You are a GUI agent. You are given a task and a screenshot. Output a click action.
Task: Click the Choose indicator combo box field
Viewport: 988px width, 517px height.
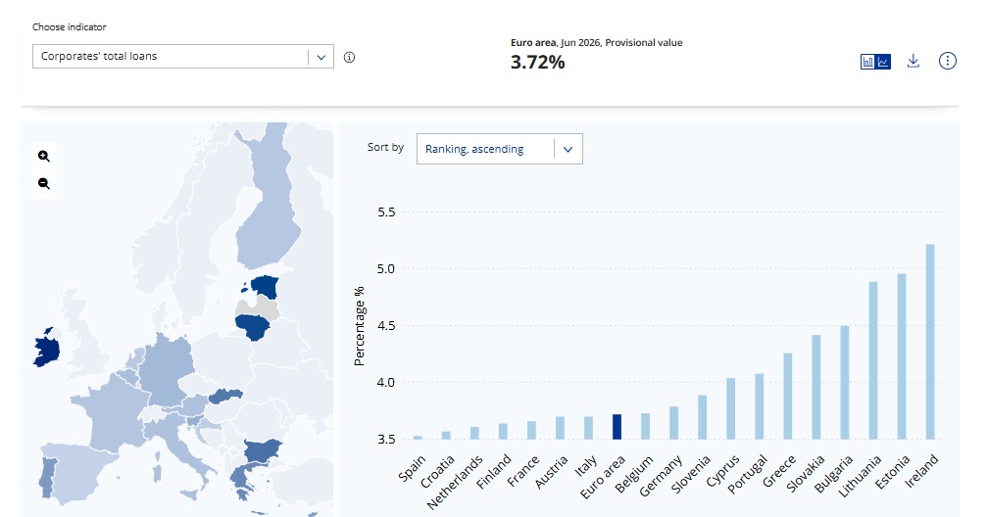[x=182, y=57]
